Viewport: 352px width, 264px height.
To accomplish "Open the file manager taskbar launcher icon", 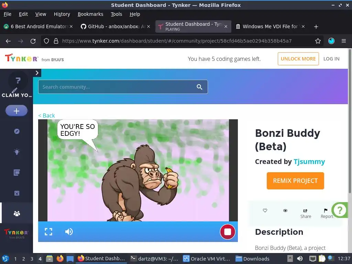I will tap(49, 259).
